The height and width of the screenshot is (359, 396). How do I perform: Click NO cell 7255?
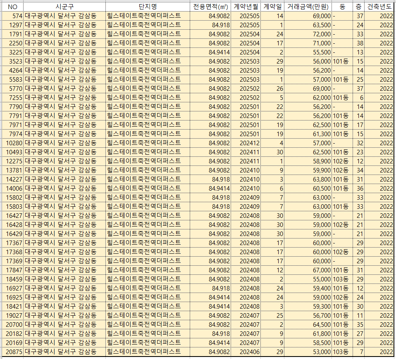13,97
